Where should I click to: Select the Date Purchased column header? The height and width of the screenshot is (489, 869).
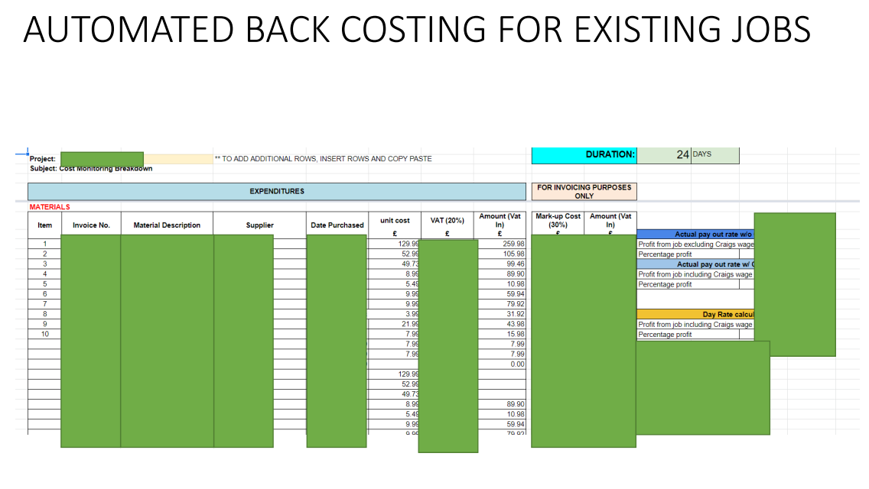click(337, 225)
